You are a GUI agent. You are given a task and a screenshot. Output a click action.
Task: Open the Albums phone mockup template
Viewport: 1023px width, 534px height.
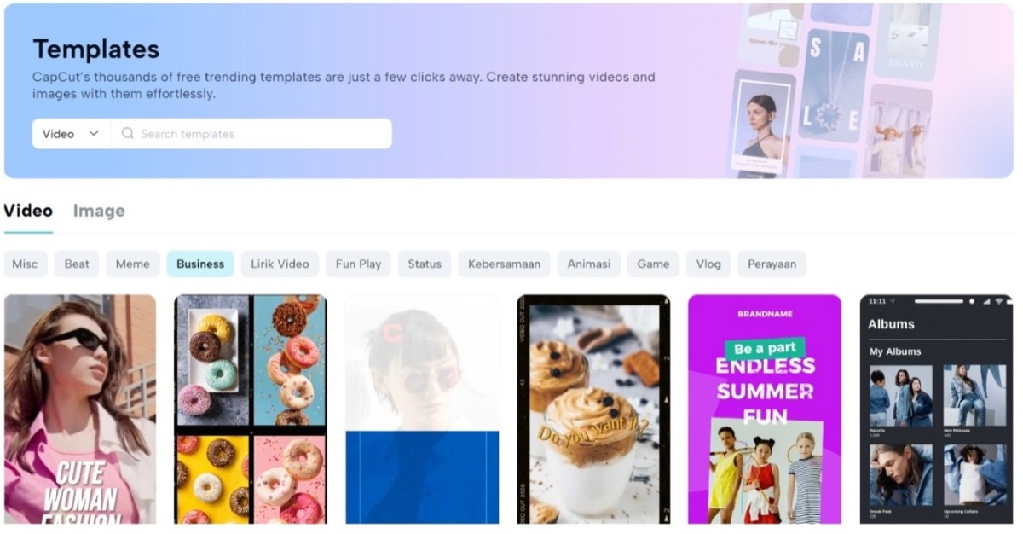click(936, 409)
